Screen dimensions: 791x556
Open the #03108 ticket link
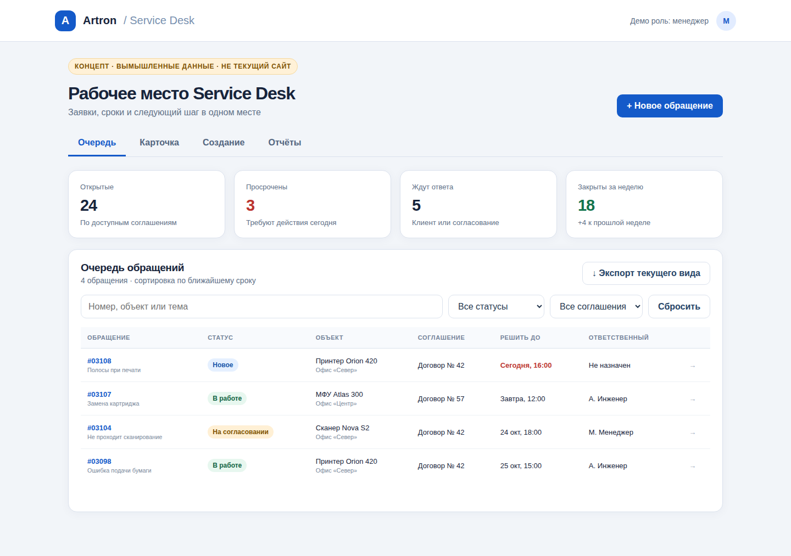99,361
